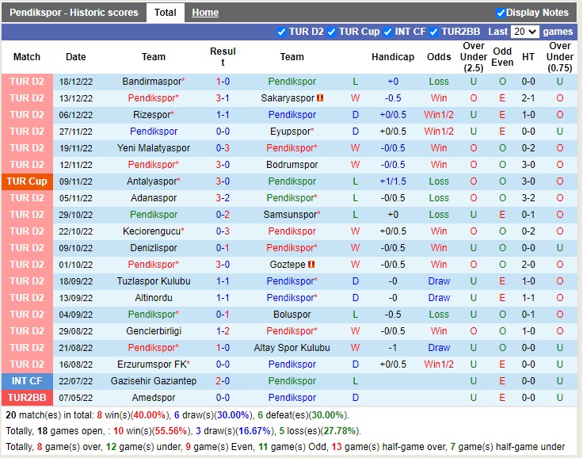Click the Odd Even column header
The image size is (583, 458).
tap(502, 57)
